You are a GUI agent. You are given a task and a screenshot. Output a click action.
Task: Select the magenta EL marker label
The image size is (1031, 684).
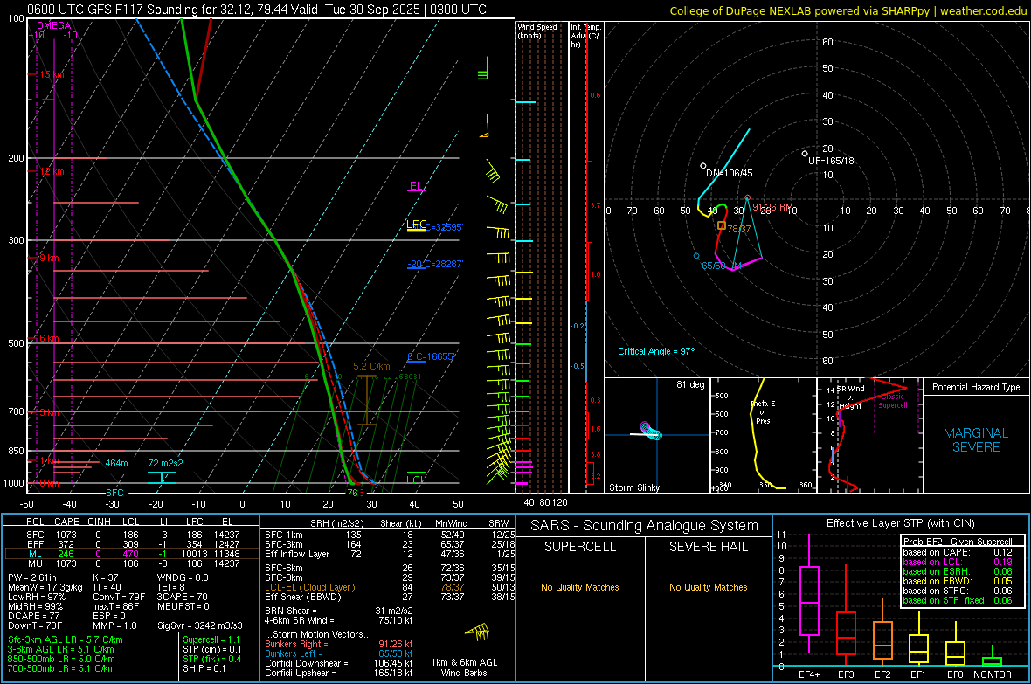416,186
